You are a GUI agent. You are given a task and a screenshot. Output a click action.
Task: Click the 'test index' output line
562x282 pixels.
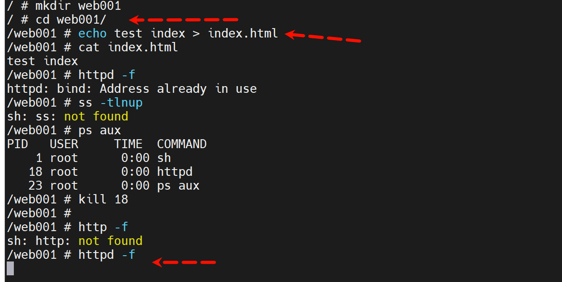coord(42,61)
